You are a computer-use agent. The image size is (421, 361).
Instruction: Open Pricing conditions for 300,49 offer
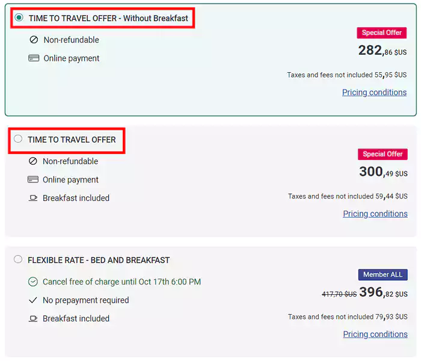(375, 214)
